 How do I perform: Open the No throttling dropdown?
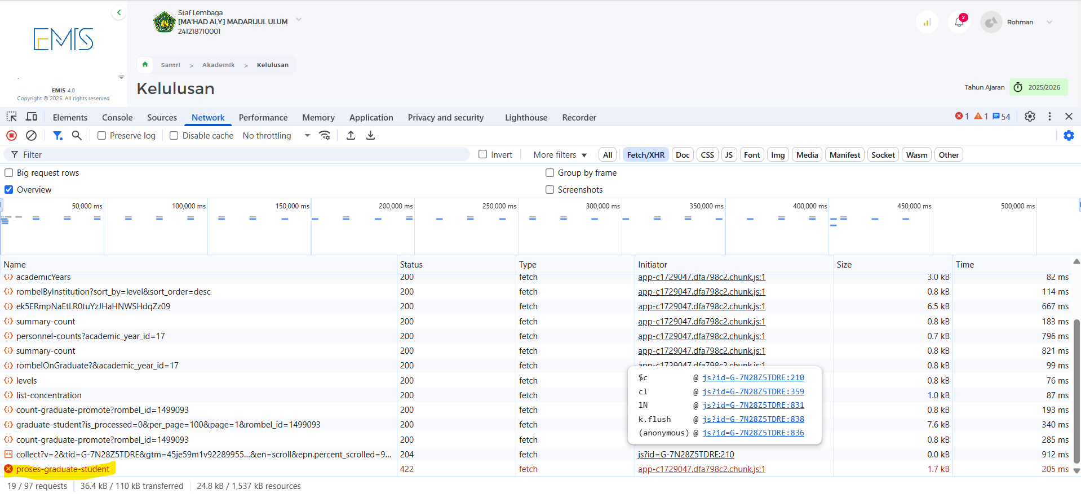pyautogui.click(x=276, y=136)
